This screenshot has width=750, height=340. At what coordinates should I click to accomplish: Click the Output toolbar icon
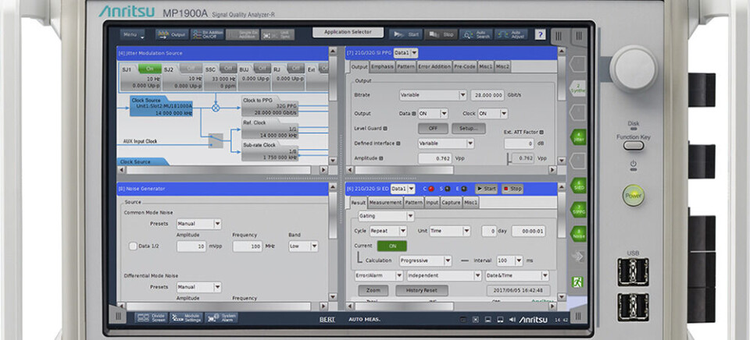coord(172,35)
